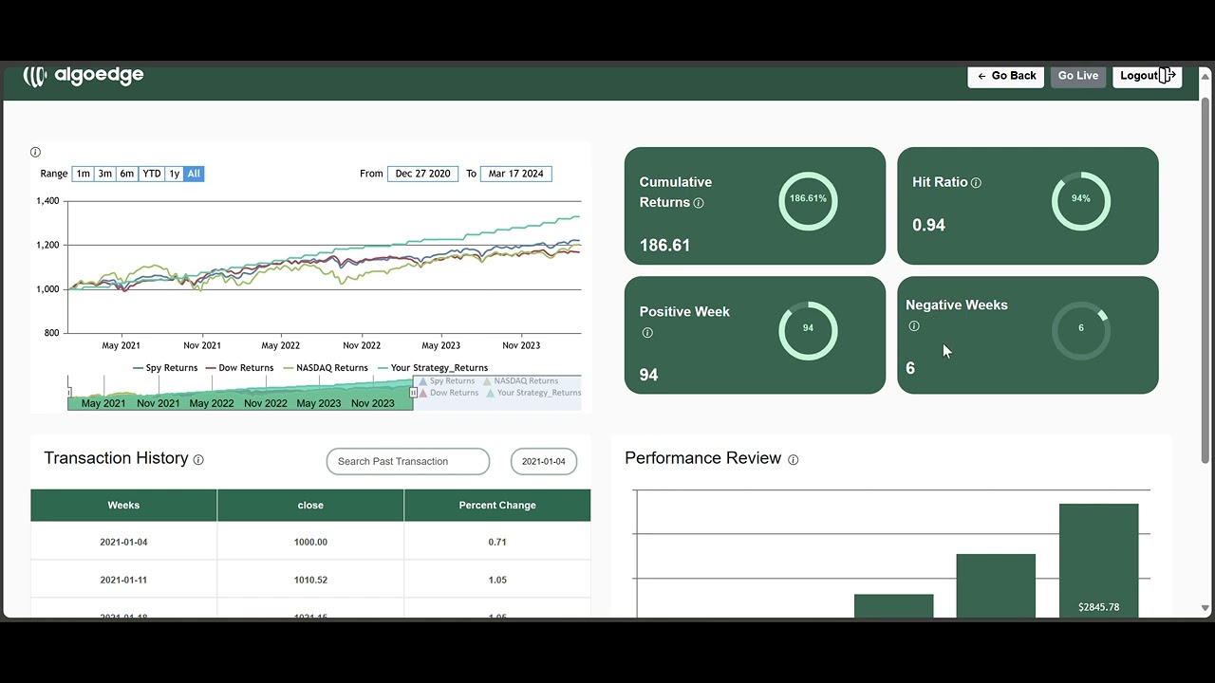Click the chart navigator selection area
The height and width of the screenshot is (683, 1215).
(240, 393)
